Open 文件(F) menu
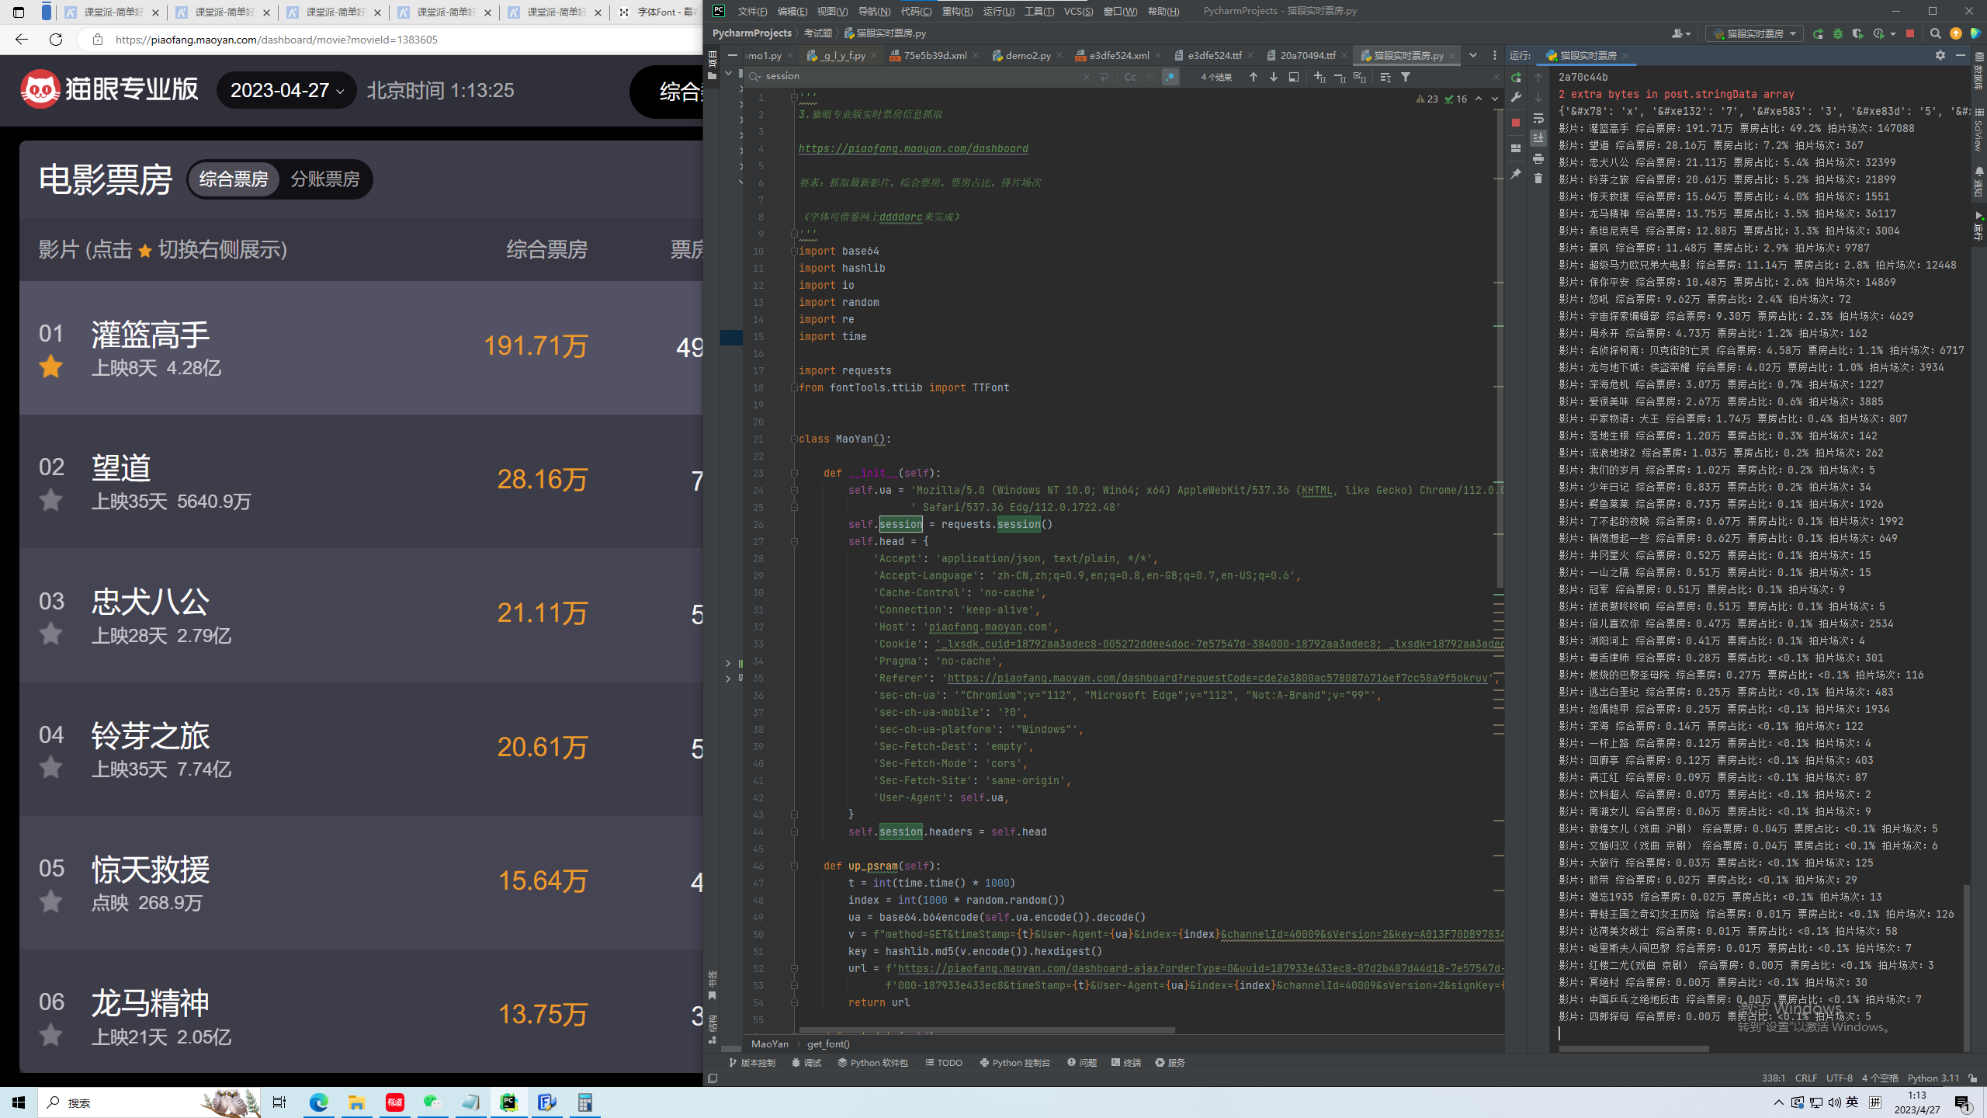1987x1118 pixels. click(752, 11)
